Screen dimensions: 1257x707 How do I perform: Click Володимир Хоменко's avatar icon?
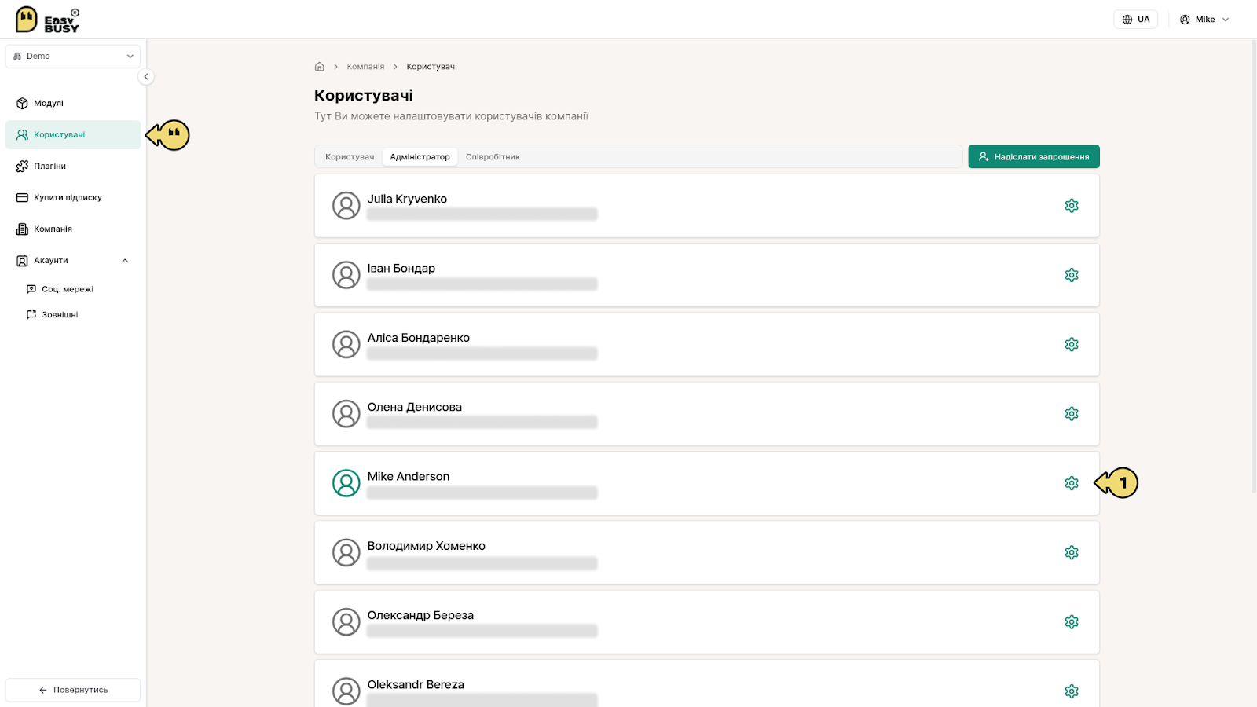point(346,552)
